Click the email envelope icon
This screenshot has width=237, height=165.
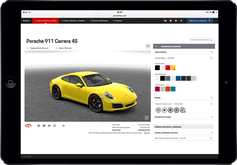(x=171, y=21)
